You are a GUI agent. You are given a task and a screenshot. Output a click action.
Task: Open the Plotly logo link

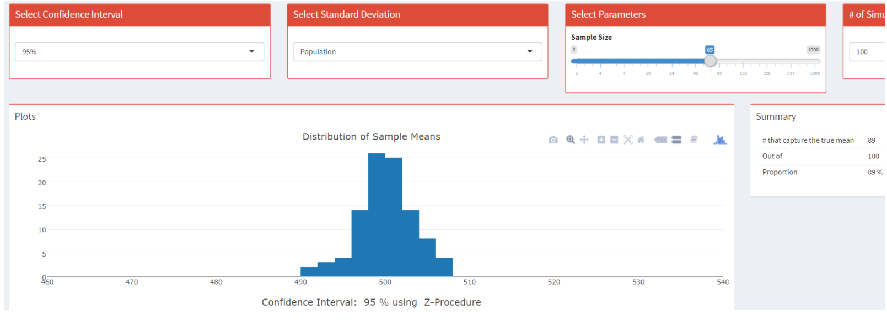coord(720,140)
